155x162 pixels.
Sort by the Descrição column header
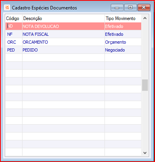(x=63, y=18)
